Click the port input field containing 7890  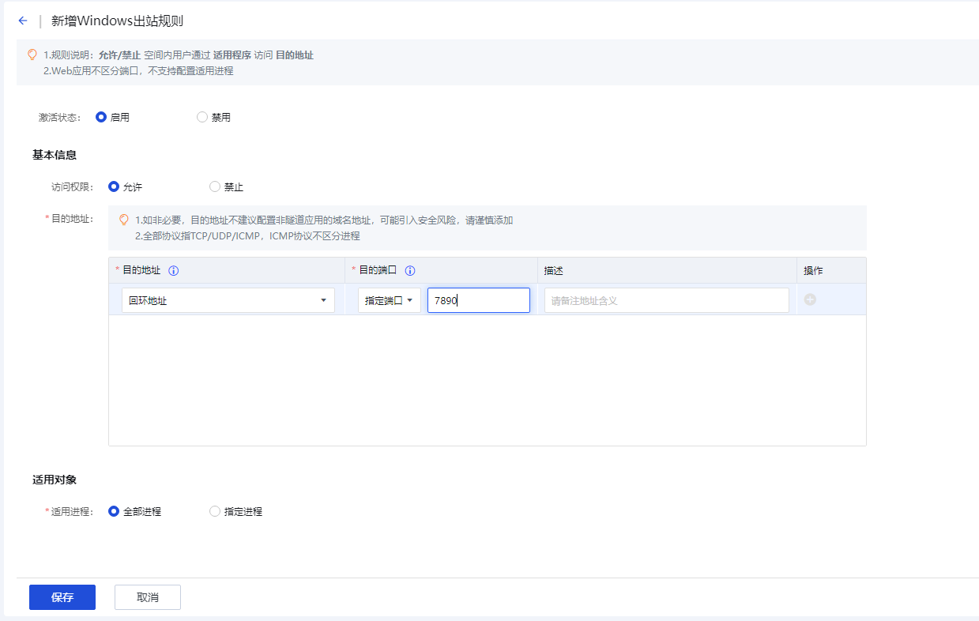pos(478,300)
